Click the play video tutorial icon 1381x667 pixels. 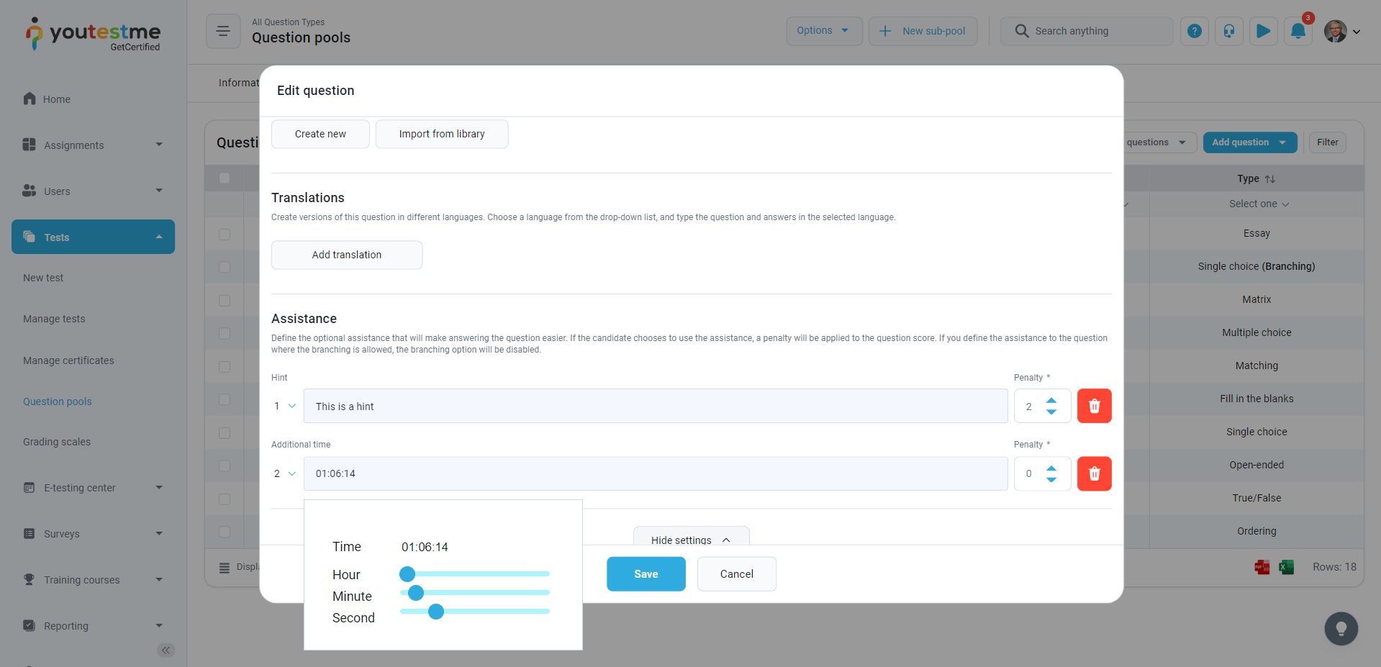[1263, 31]
